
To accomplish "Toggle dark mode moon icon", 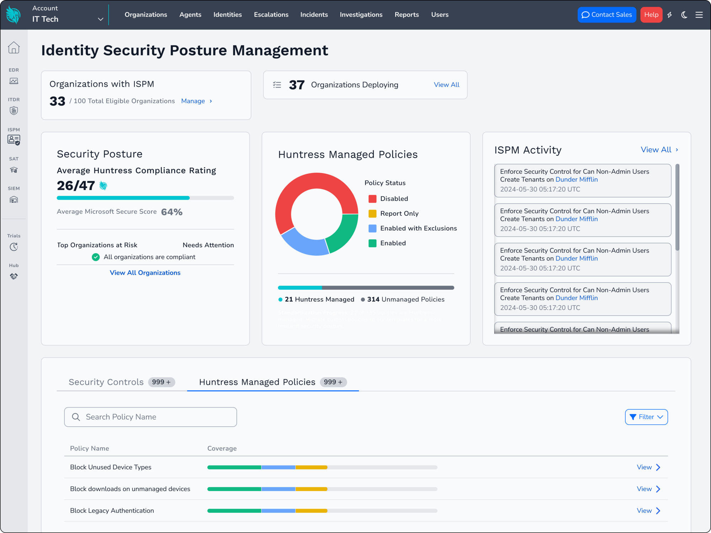I will coord(684,15).
